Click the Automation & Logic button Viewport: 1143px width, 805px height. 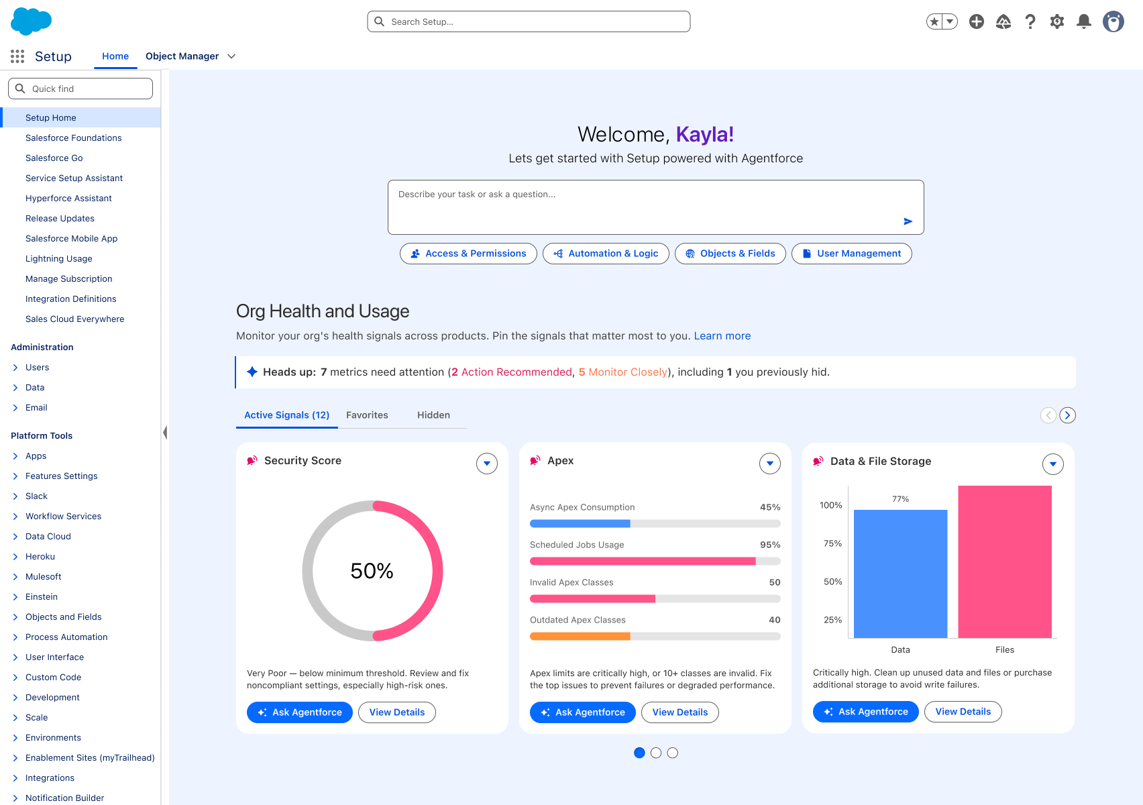(x=606, y=254)
